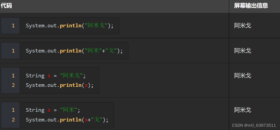The height and width of the screenshot is (130, 280).
Task: Click line number 1 beside String s = "阿米戈";
Action: (13, 76)
